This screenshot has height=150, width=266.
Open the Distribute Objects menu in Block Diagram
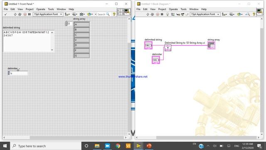pyautogui.click(x=232, y=14)
